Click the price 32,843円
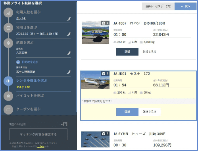This screenshot has height=151, width=198. tap(161, 34)
